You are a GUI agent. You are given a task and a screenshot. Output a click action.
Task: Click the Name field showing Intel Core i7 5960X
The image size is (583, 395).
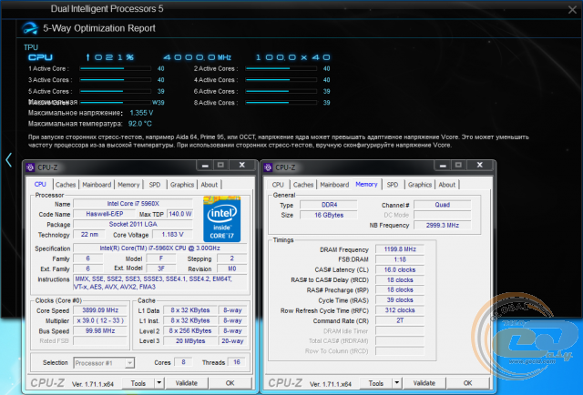tap(133, 204)
